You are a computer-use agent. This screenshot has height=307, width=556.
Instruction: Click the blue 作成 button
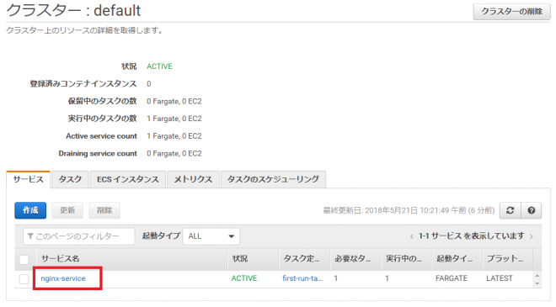tap(30, 210)
